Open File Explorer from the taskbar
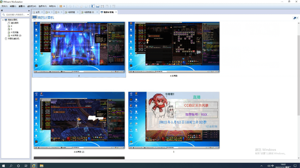Viewport: 300px width, 168px height. click(41, 166)
